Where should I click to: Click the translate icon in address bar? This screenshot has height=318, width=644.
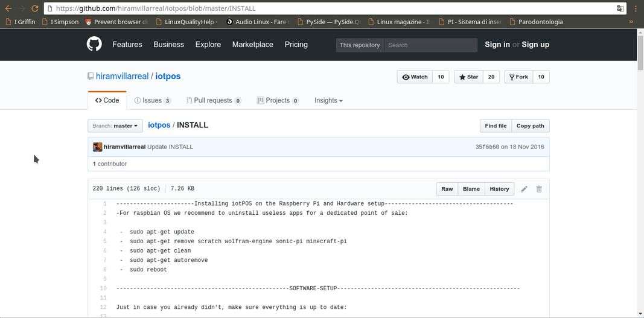[620, 8]
